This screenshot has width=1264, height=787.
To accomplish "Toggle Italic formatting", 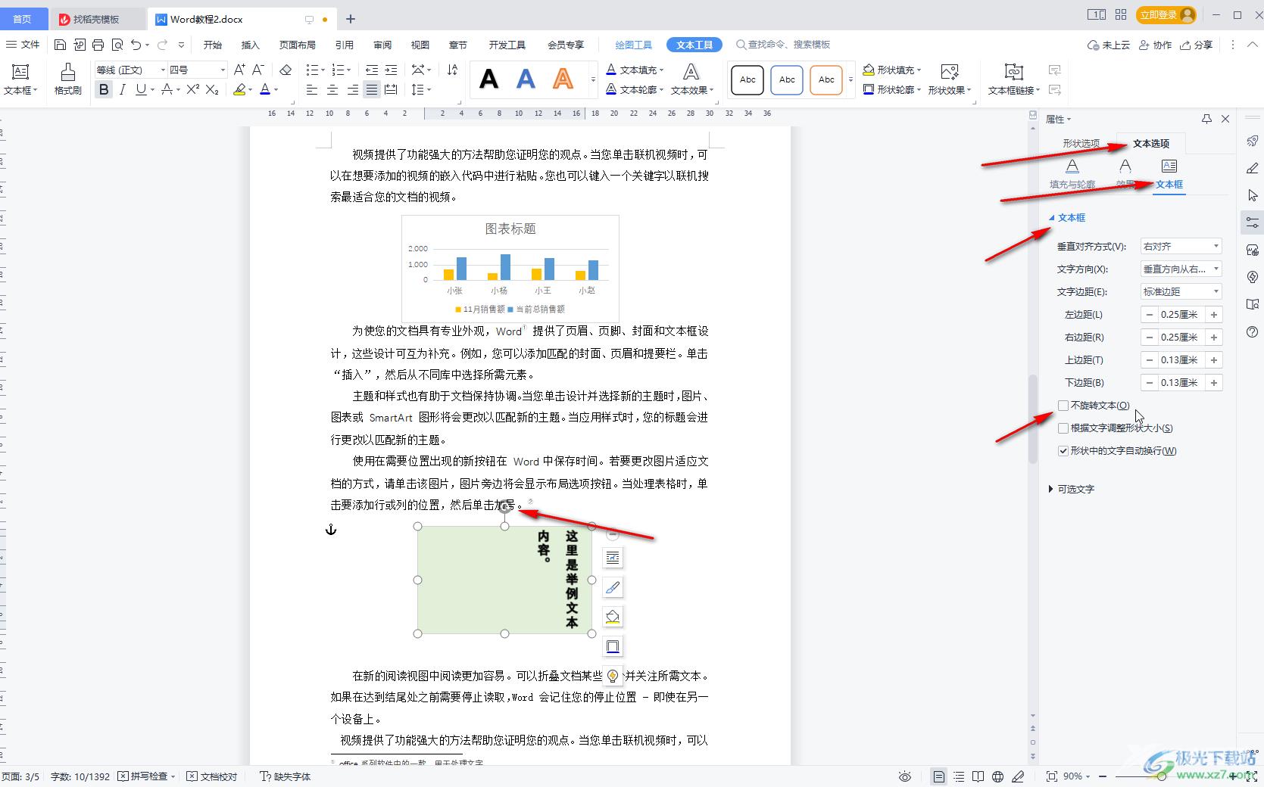I will click(122, 90).
